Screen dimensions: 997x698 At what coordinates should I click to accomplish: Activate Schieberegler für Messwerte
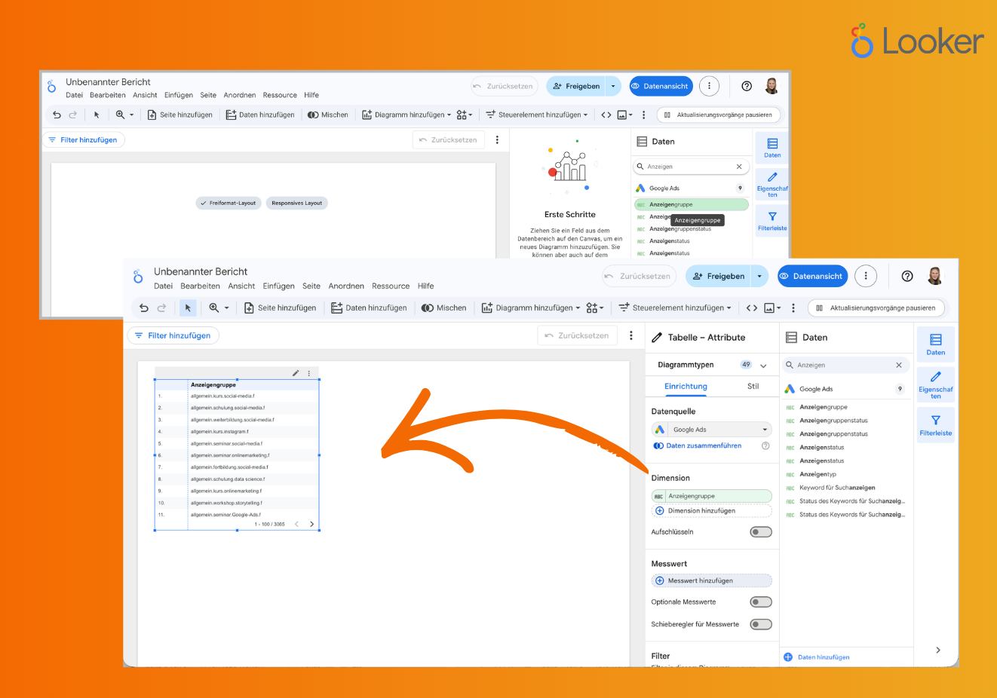coord(761,624)
